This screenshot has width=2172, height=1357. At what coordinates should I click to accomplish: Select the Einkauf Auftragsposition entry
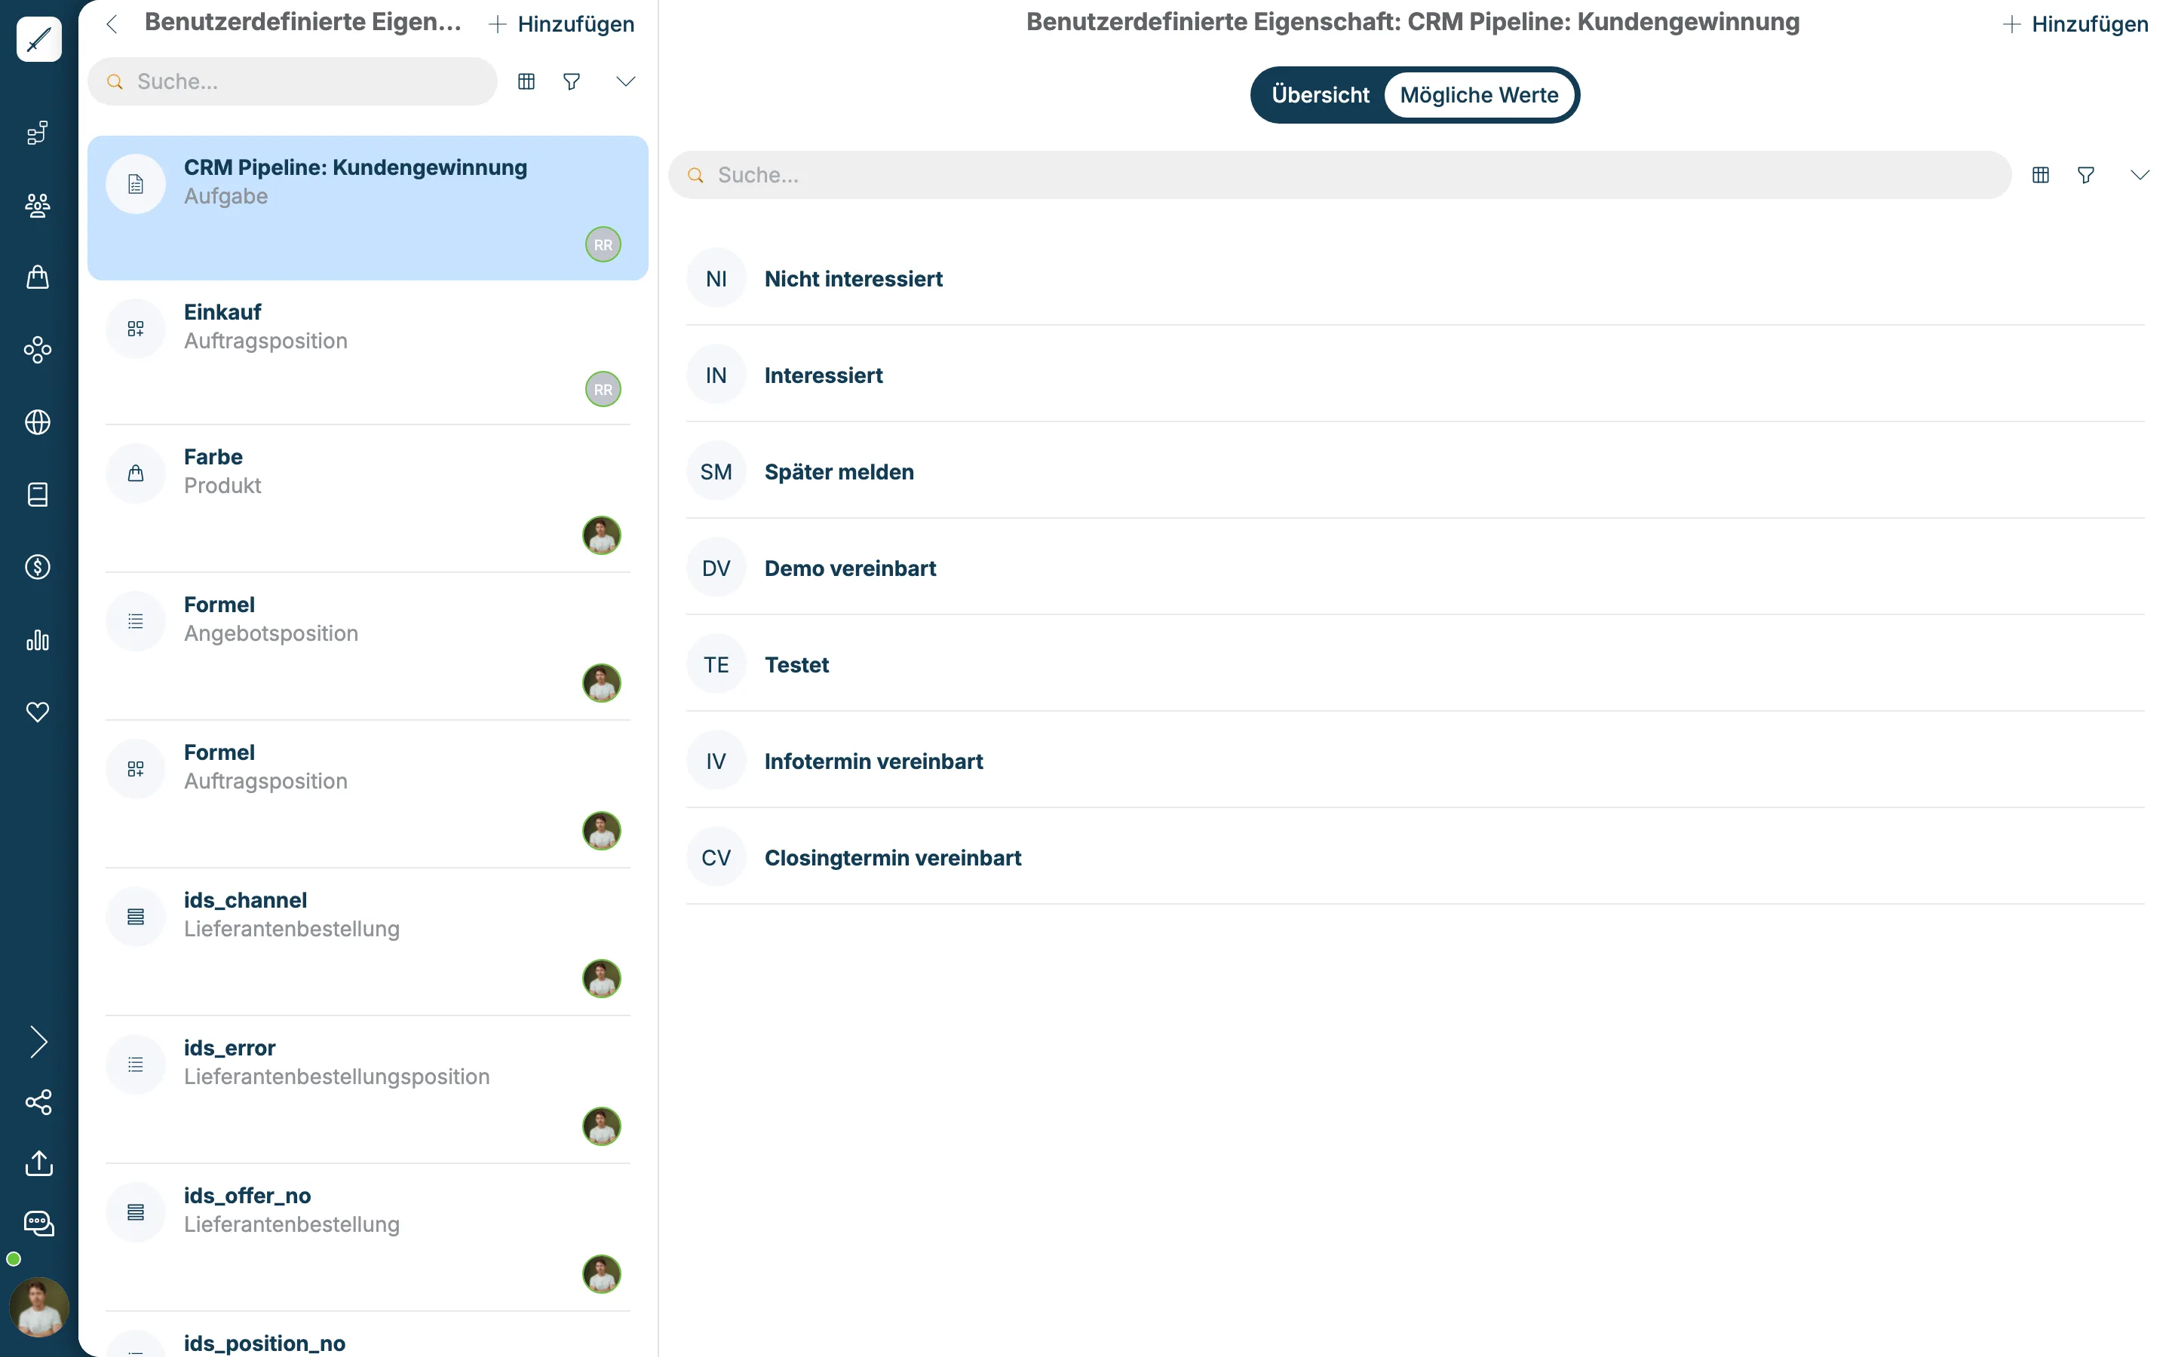[368, 353]
